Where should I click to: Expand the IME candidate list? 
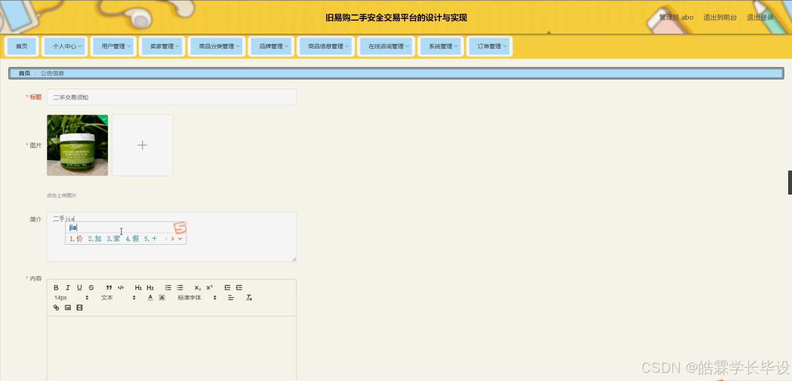pyautogui.click(x=180, y=238)
